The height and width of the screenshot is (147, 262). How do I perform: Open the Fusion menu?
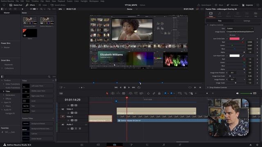70,1
